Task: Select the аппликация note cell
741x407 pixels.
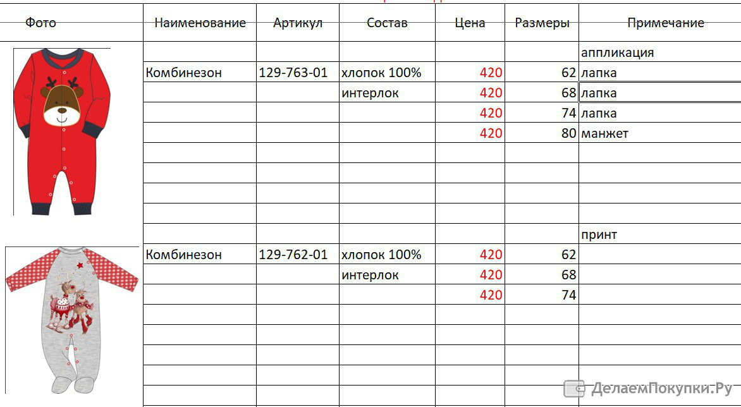Action: [659, 52]
